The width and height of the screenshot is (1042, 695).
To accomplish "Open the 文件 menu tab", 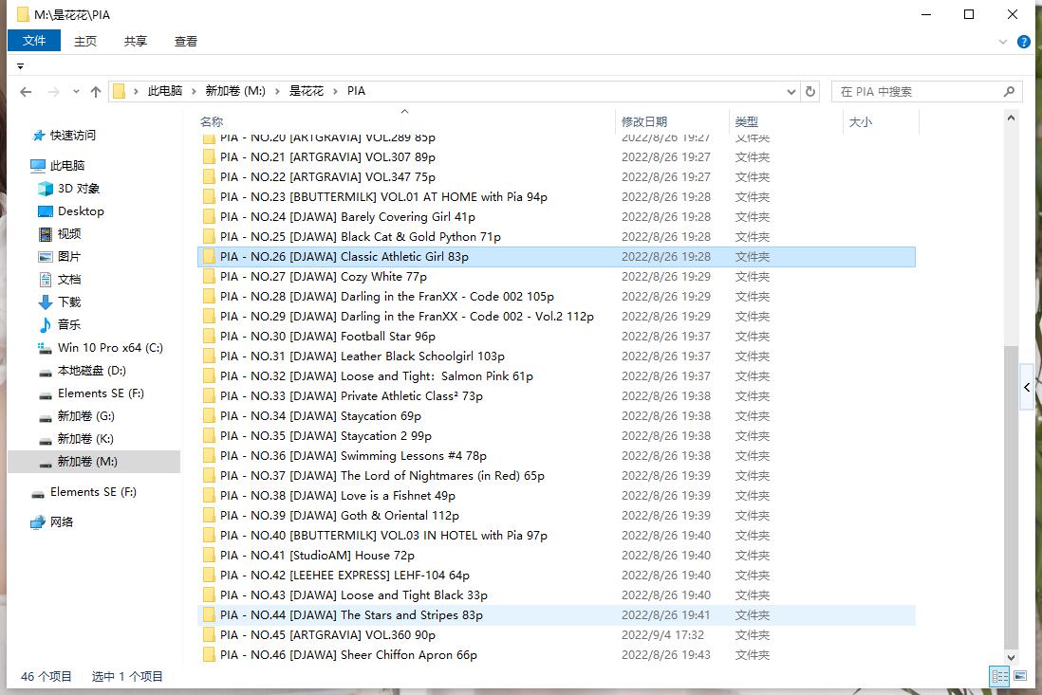I will (34, 41).
